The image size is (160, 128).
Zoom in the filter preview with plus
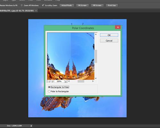[52, 81]
